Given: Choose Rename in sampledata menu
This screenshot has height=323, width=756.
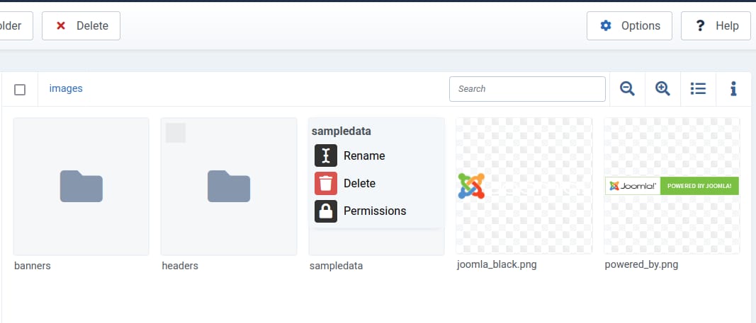Looking at the screenshot, I should click(x=364, y=155).
